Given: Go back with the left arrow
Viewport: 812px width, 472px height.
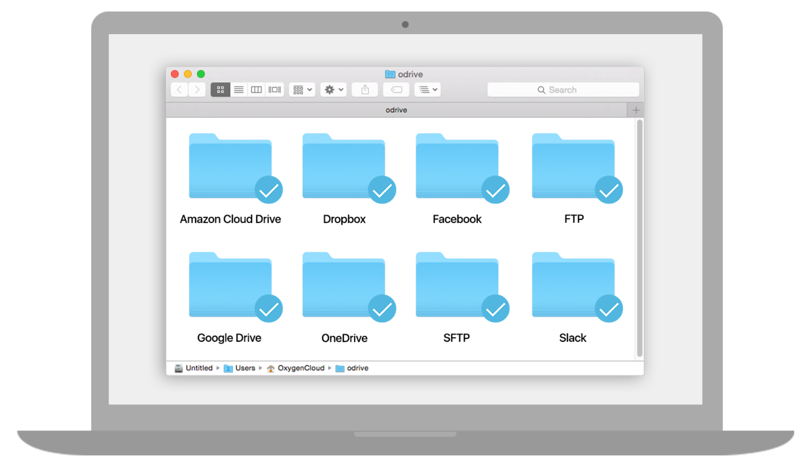Looking at the screenshot, I should click(x=180, y=90).
